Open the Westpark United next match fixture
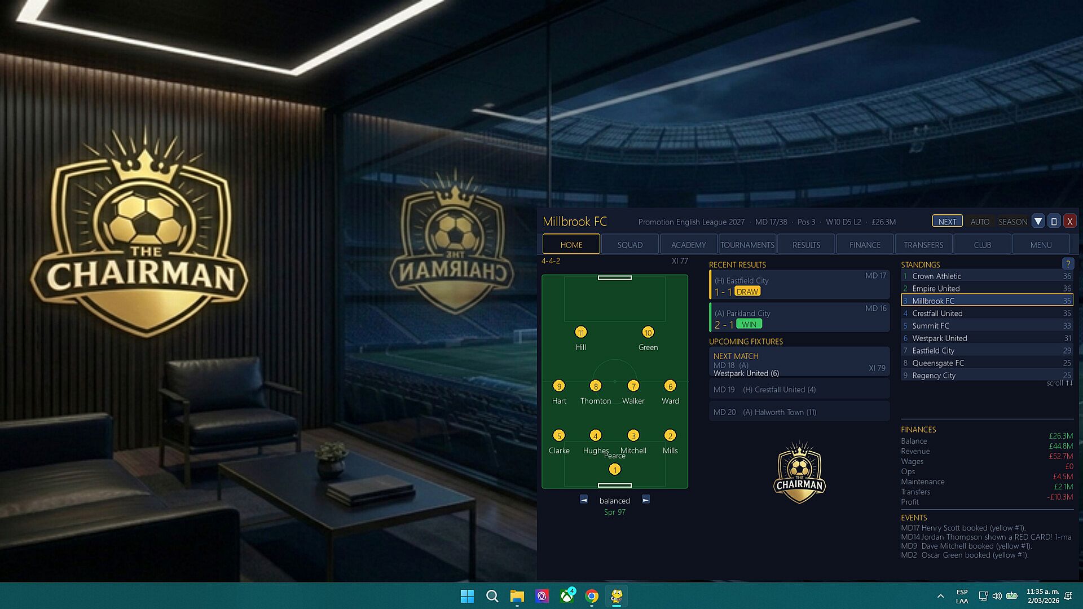This screenshot has height=609, width=1083. (799, 364)
